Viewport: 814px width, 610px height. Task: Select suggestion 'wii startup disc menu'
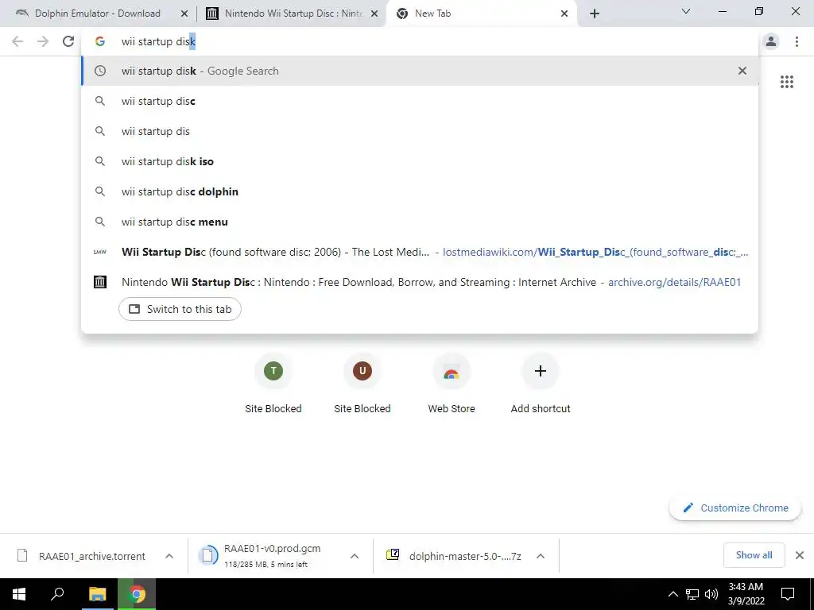tap(420, 222)
